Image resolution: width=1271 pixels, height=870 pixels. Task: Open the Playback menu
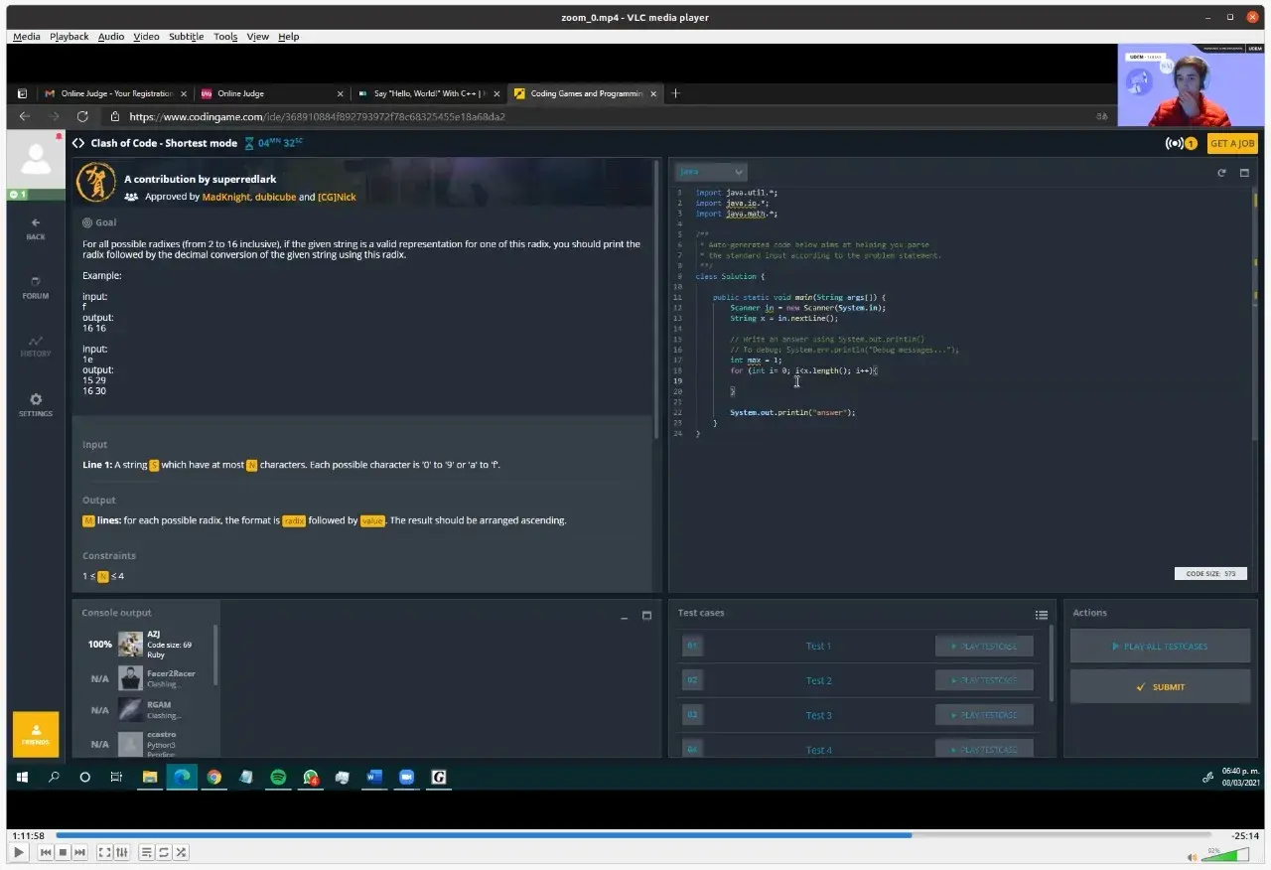[70, 37]
